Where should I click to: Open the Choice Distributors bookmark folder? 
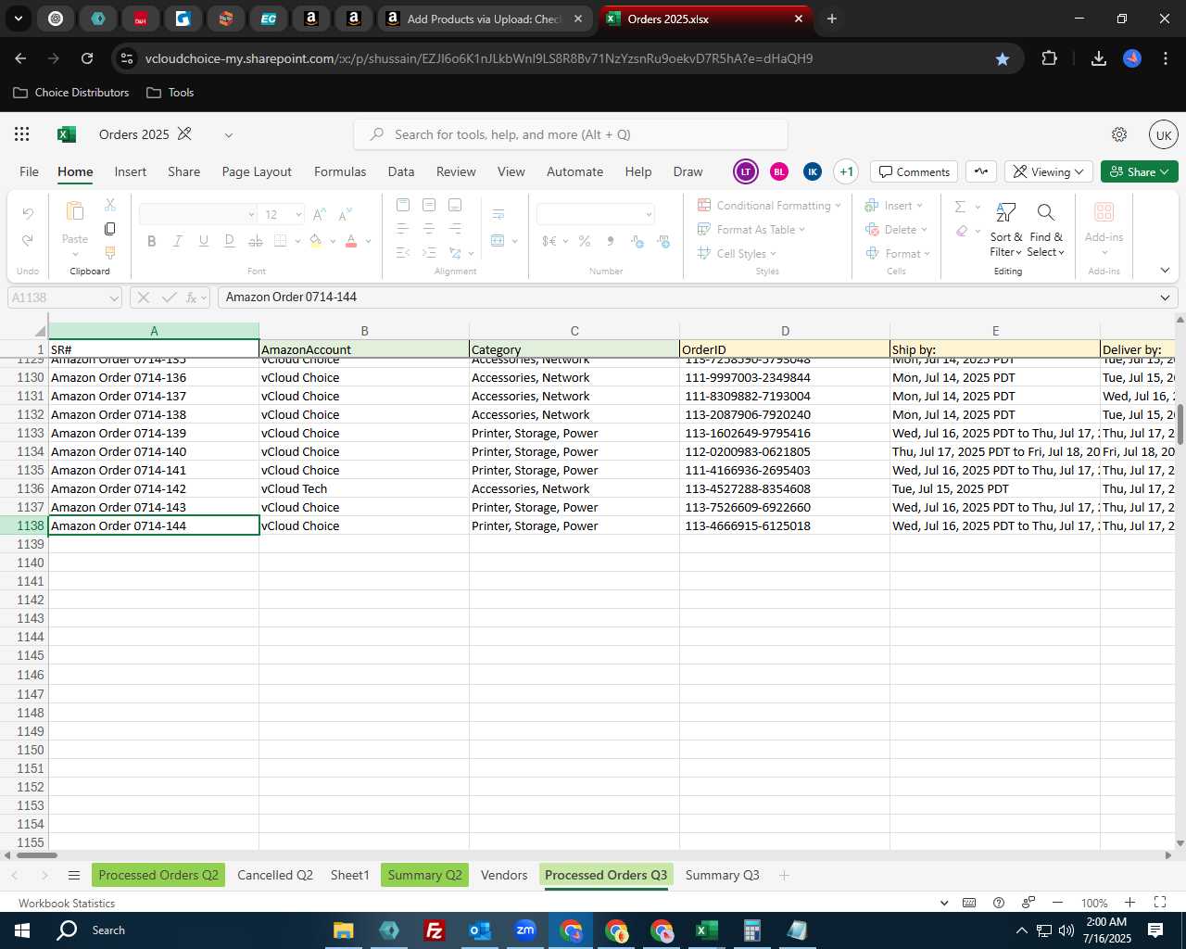pos(71,93)
